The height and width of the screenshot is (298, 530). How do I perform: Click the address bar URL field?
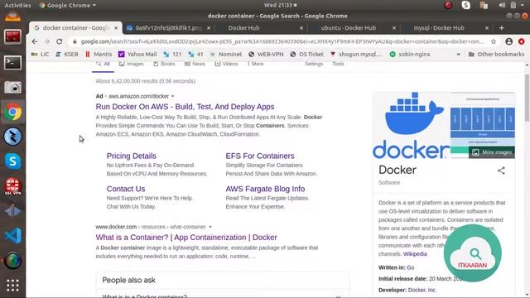pos(282,41)
